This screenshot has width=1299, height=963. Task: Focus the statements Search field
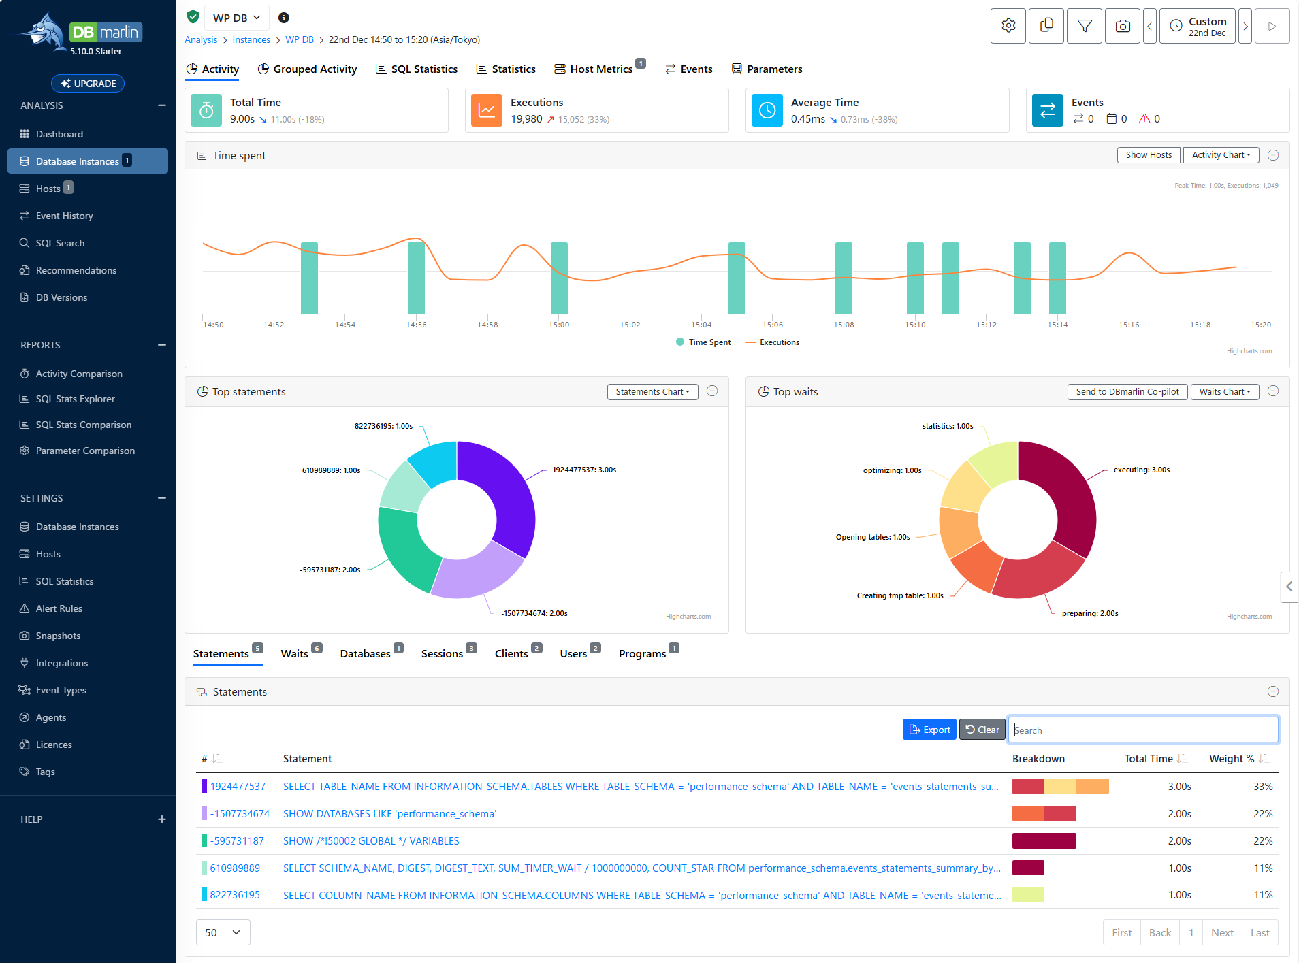point(1143,730)
